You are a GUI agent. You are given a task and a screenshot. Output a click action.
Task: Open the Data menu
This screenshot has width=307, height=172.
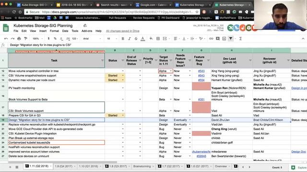(65, 31)
